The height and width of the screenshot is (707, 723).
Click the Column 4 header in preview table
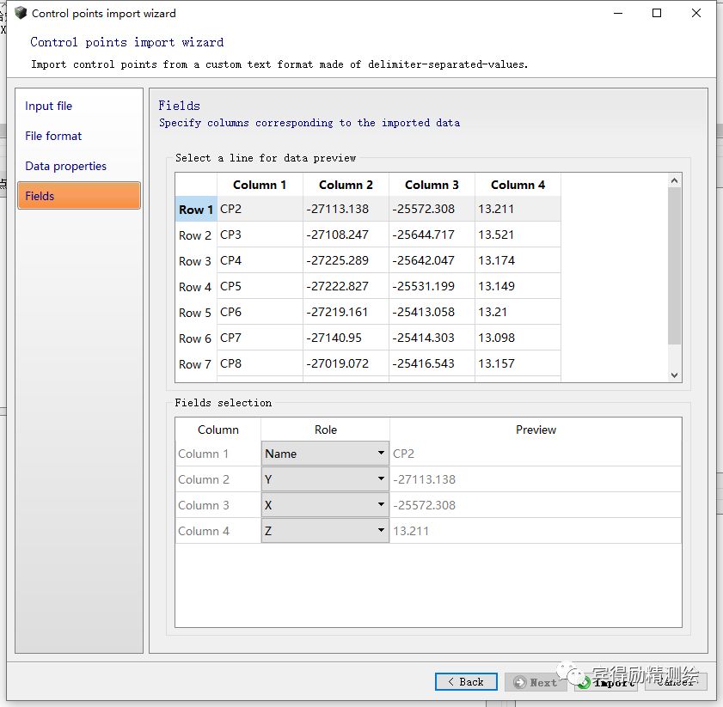click(x=518, y=185)
